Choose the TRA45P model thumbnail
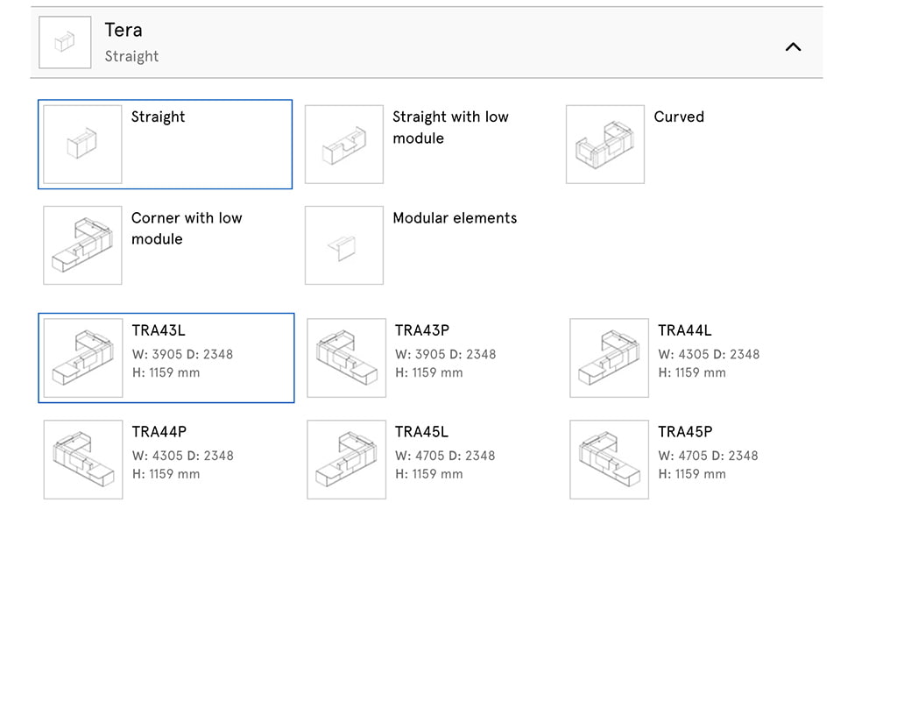 coord(610,459)
